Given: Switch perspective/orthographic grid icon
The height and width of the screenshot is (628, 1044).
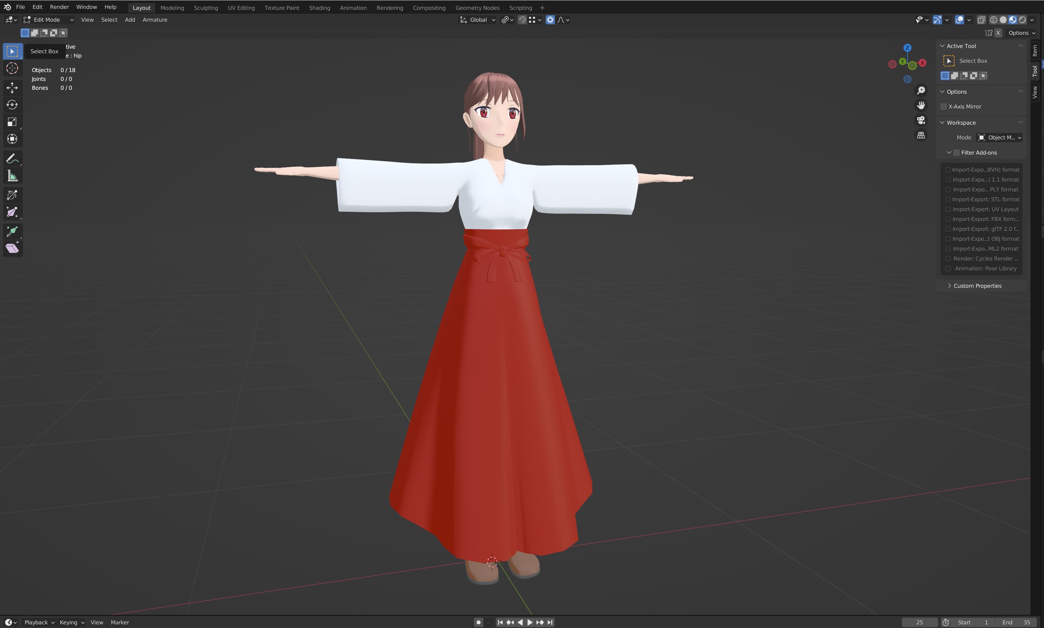Looking at the screenshot, I should pyautogui.click(x=921, y=135).
